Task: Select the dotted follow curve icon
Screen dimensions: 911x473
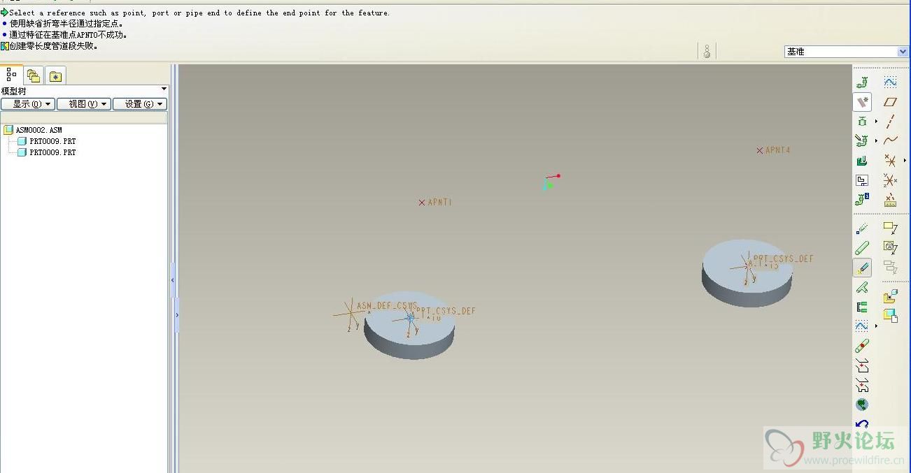Action: coord(862,326)
